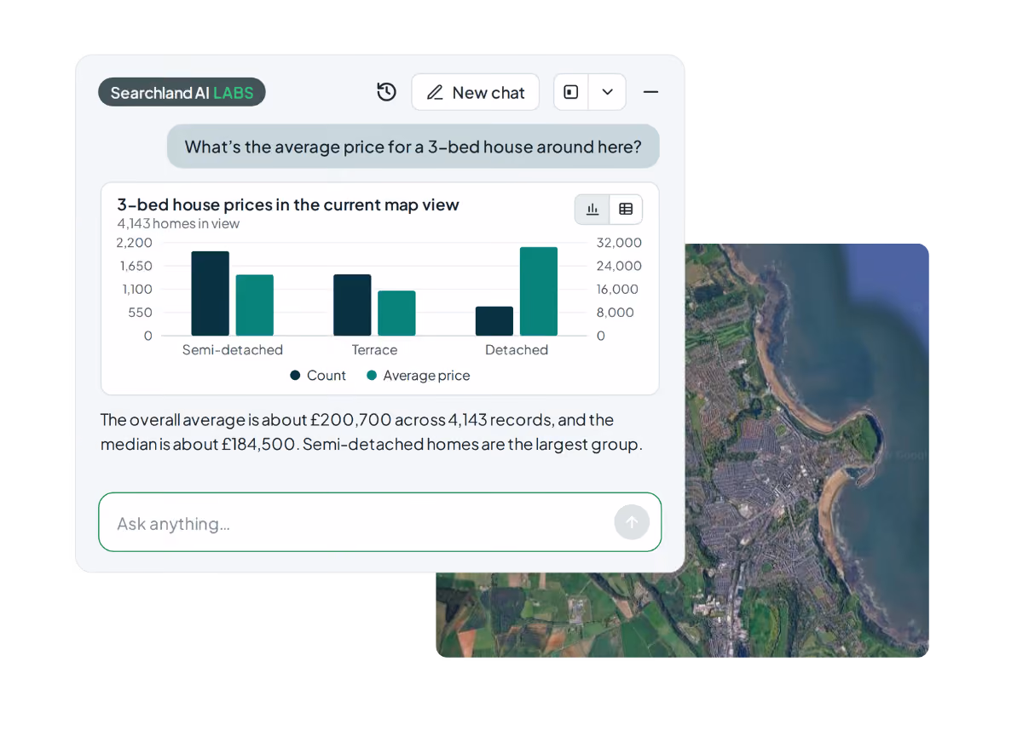The image size is (1023, 748).
Task: Click the overall average summary text
Action: pyautogui.click(x=372, y=432)
